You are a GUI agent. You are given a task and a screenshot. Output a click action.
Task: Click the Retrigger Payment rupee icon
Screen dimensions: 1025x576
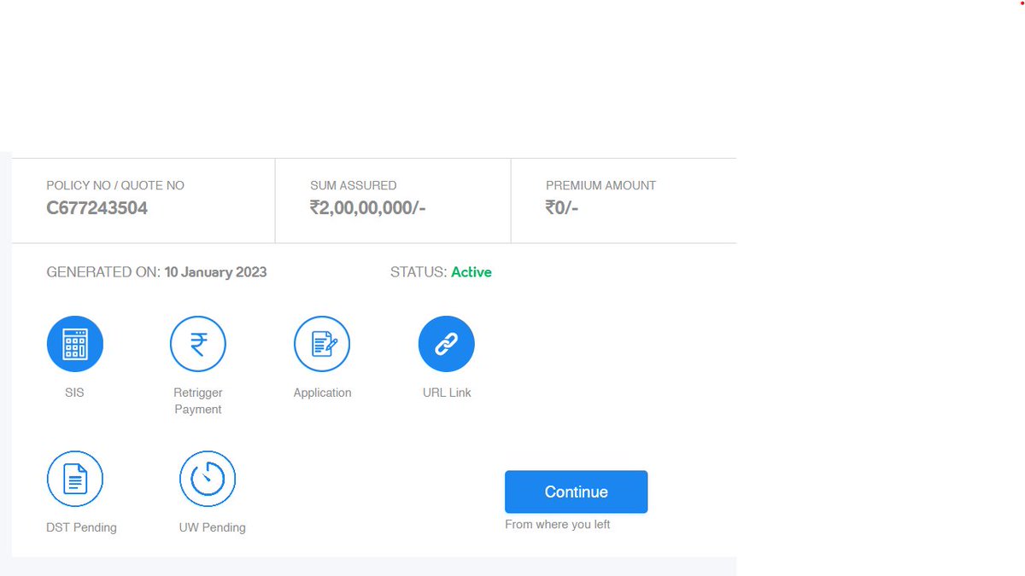pyautogui.click(x=198, y=344)
